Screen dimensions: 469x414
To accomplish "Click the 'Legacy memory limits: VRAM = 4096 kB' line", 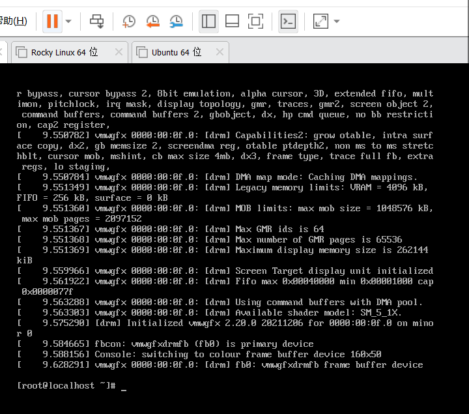I will (x=223, y=192).
